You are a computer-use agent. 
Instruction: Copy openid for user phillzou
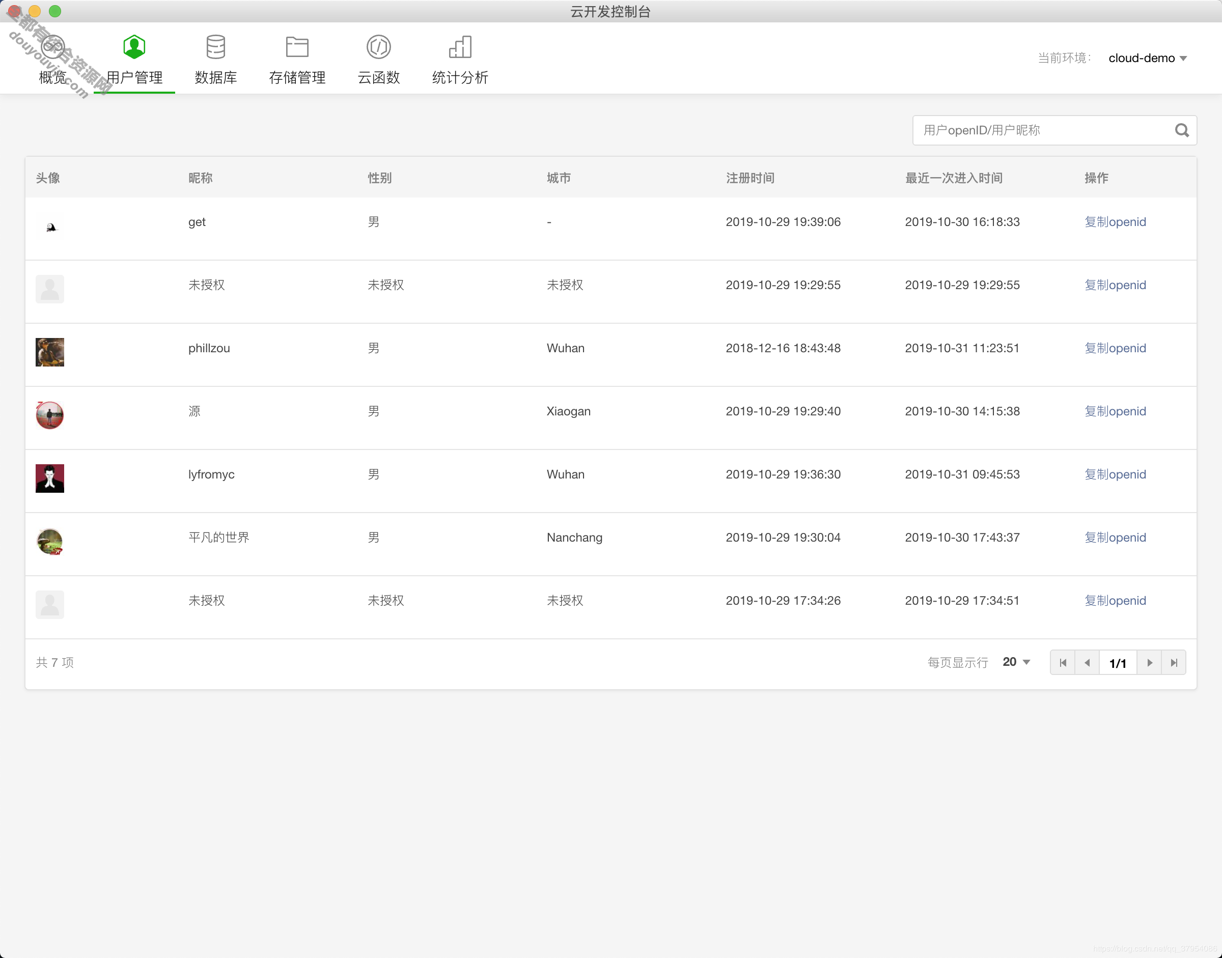click(x=1115, y=348)
